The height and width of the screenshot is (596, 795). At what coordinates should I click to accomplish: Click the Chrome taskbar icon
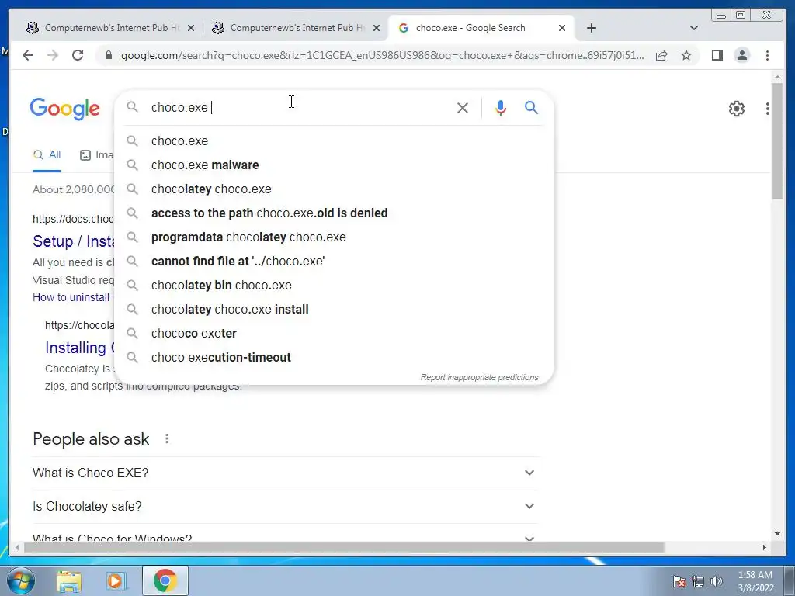165,580
